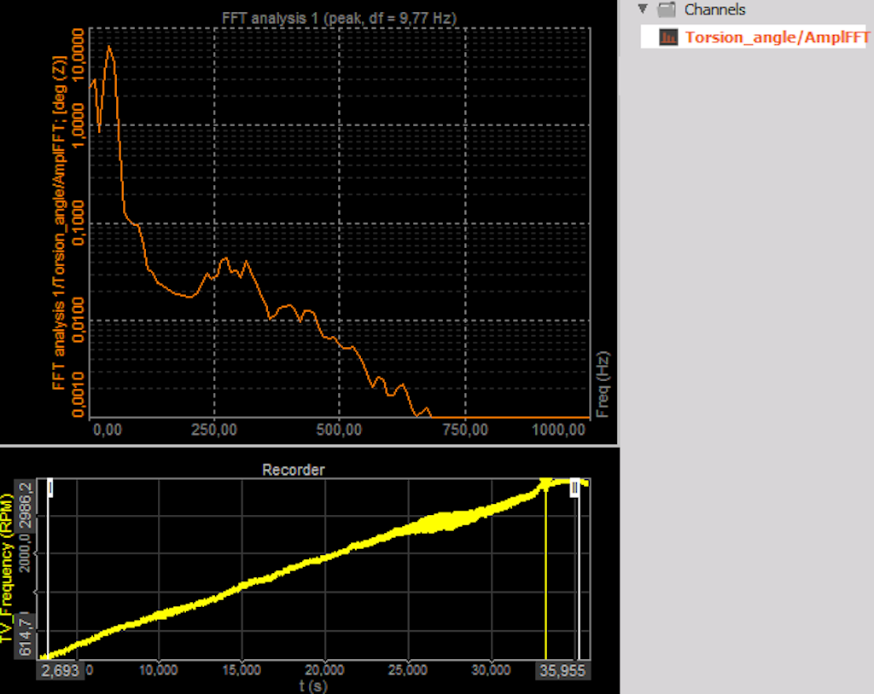This screenshot has width=874, height=694.
Task: Click the Recorder graph title
Action: 294,470
